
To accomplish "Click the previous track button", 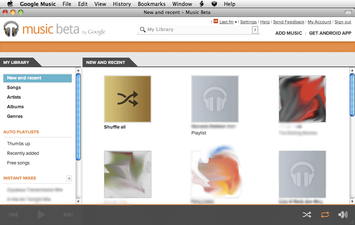I will (13, 215).
